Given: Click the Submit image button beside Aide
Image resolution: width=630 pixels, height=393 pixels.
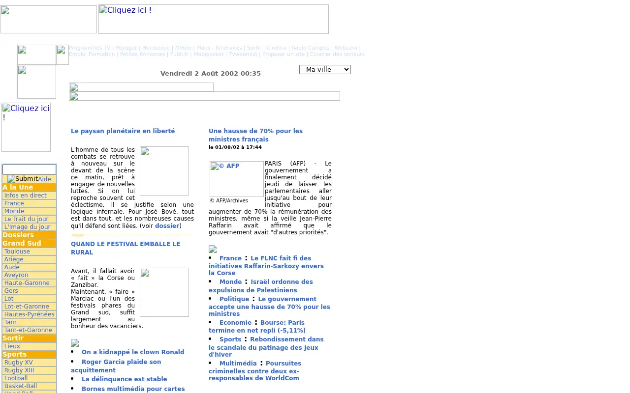Looking at the screenshot, I should [x=23, y=179].
